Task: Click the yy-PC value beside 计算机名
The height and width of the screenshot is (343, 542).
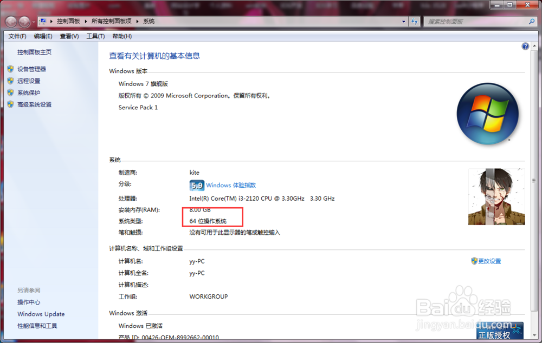Action: [x=197, y=261]
